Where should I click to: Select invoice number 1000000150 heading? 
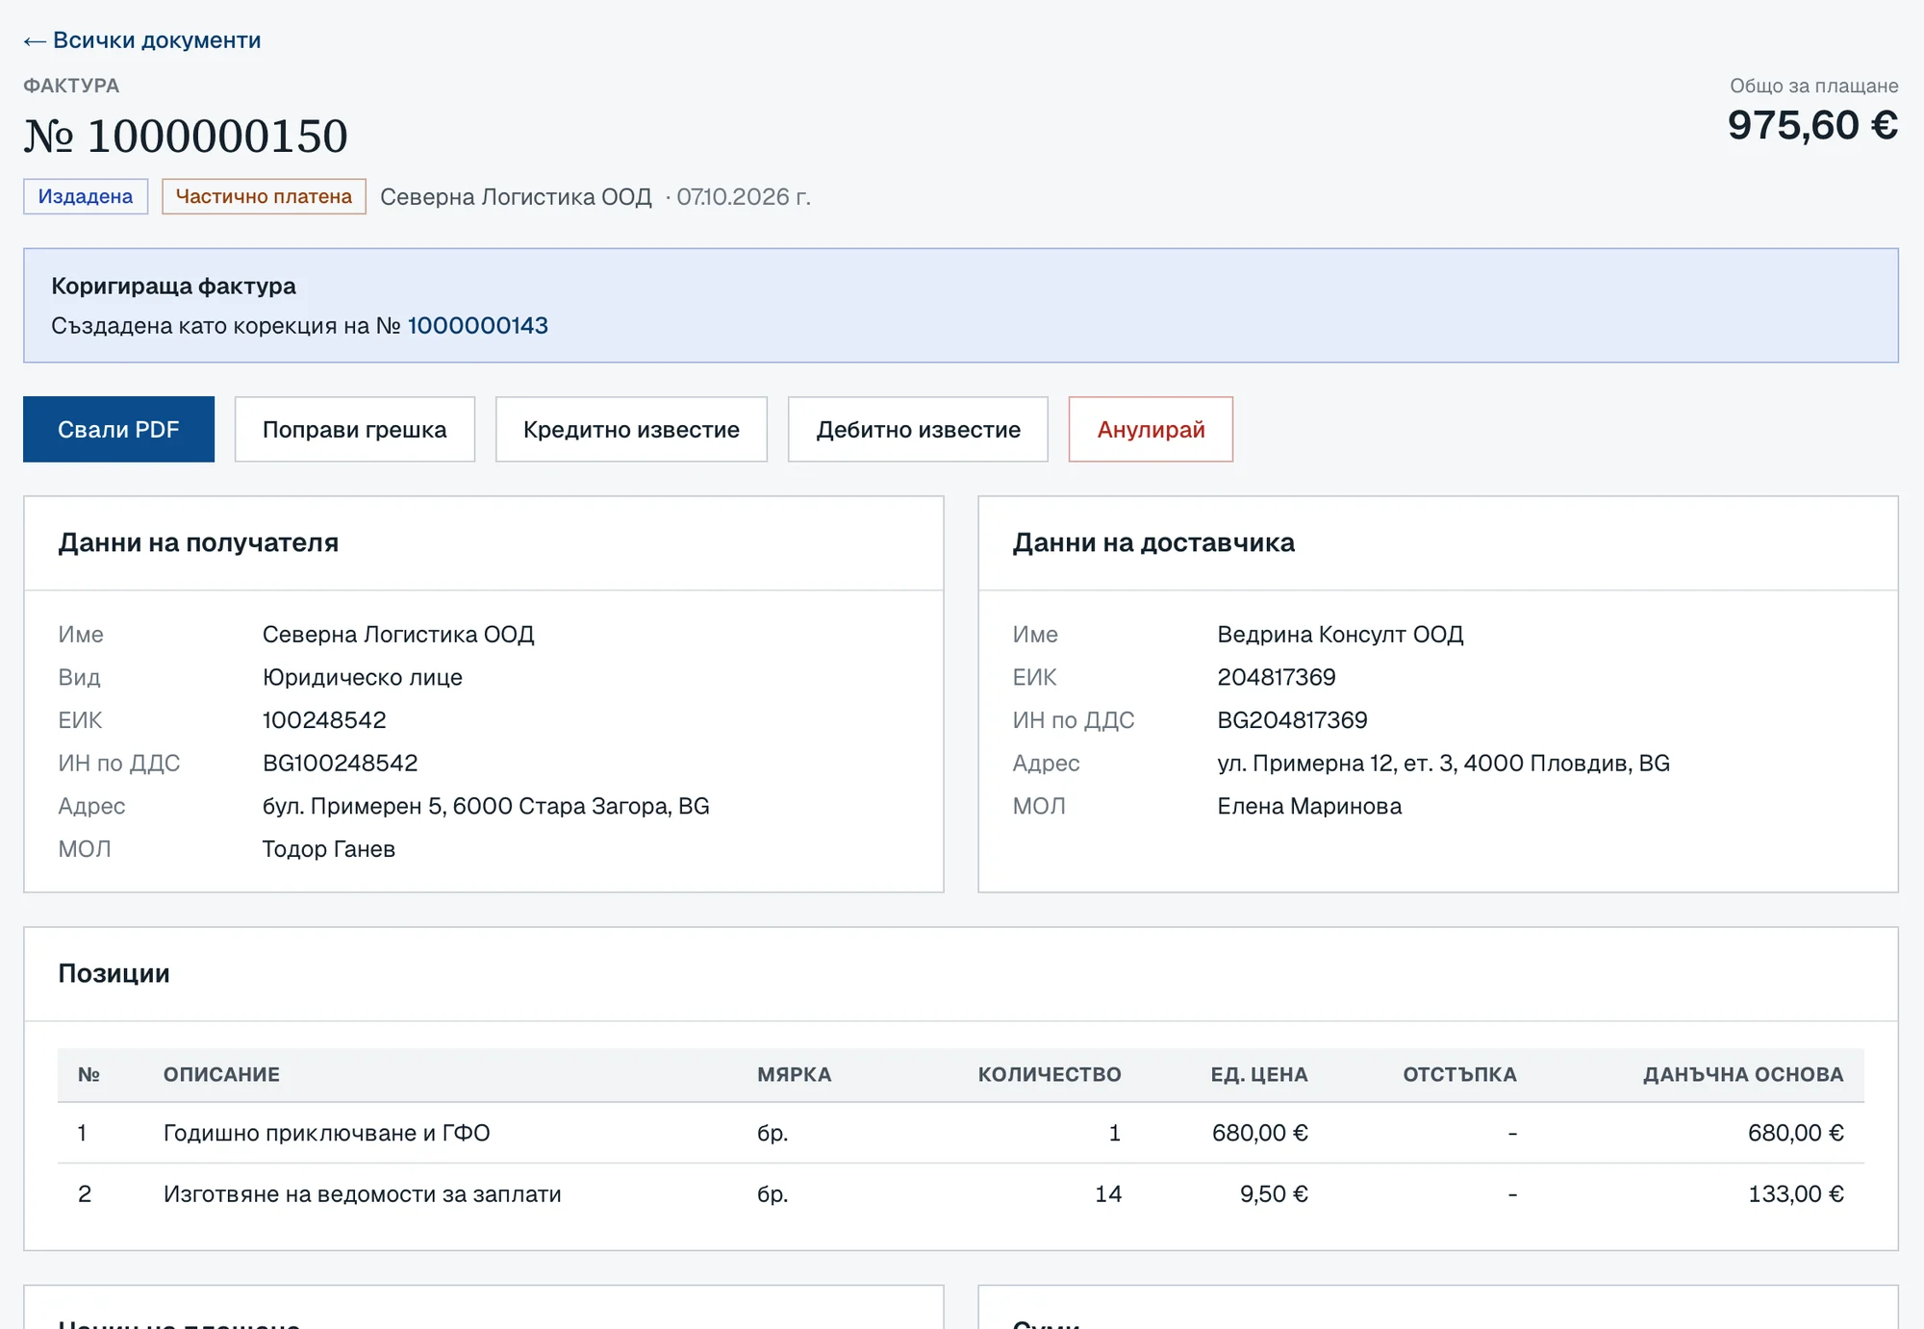[x=186, y=136]
